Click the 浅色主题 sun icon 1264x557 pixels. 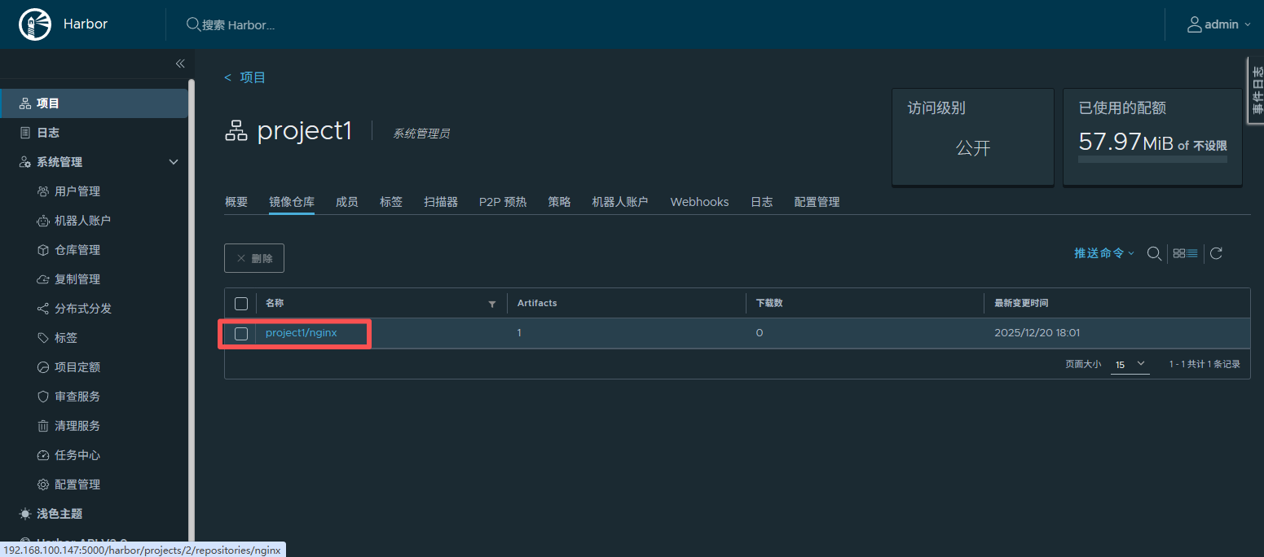pos(25,514)
